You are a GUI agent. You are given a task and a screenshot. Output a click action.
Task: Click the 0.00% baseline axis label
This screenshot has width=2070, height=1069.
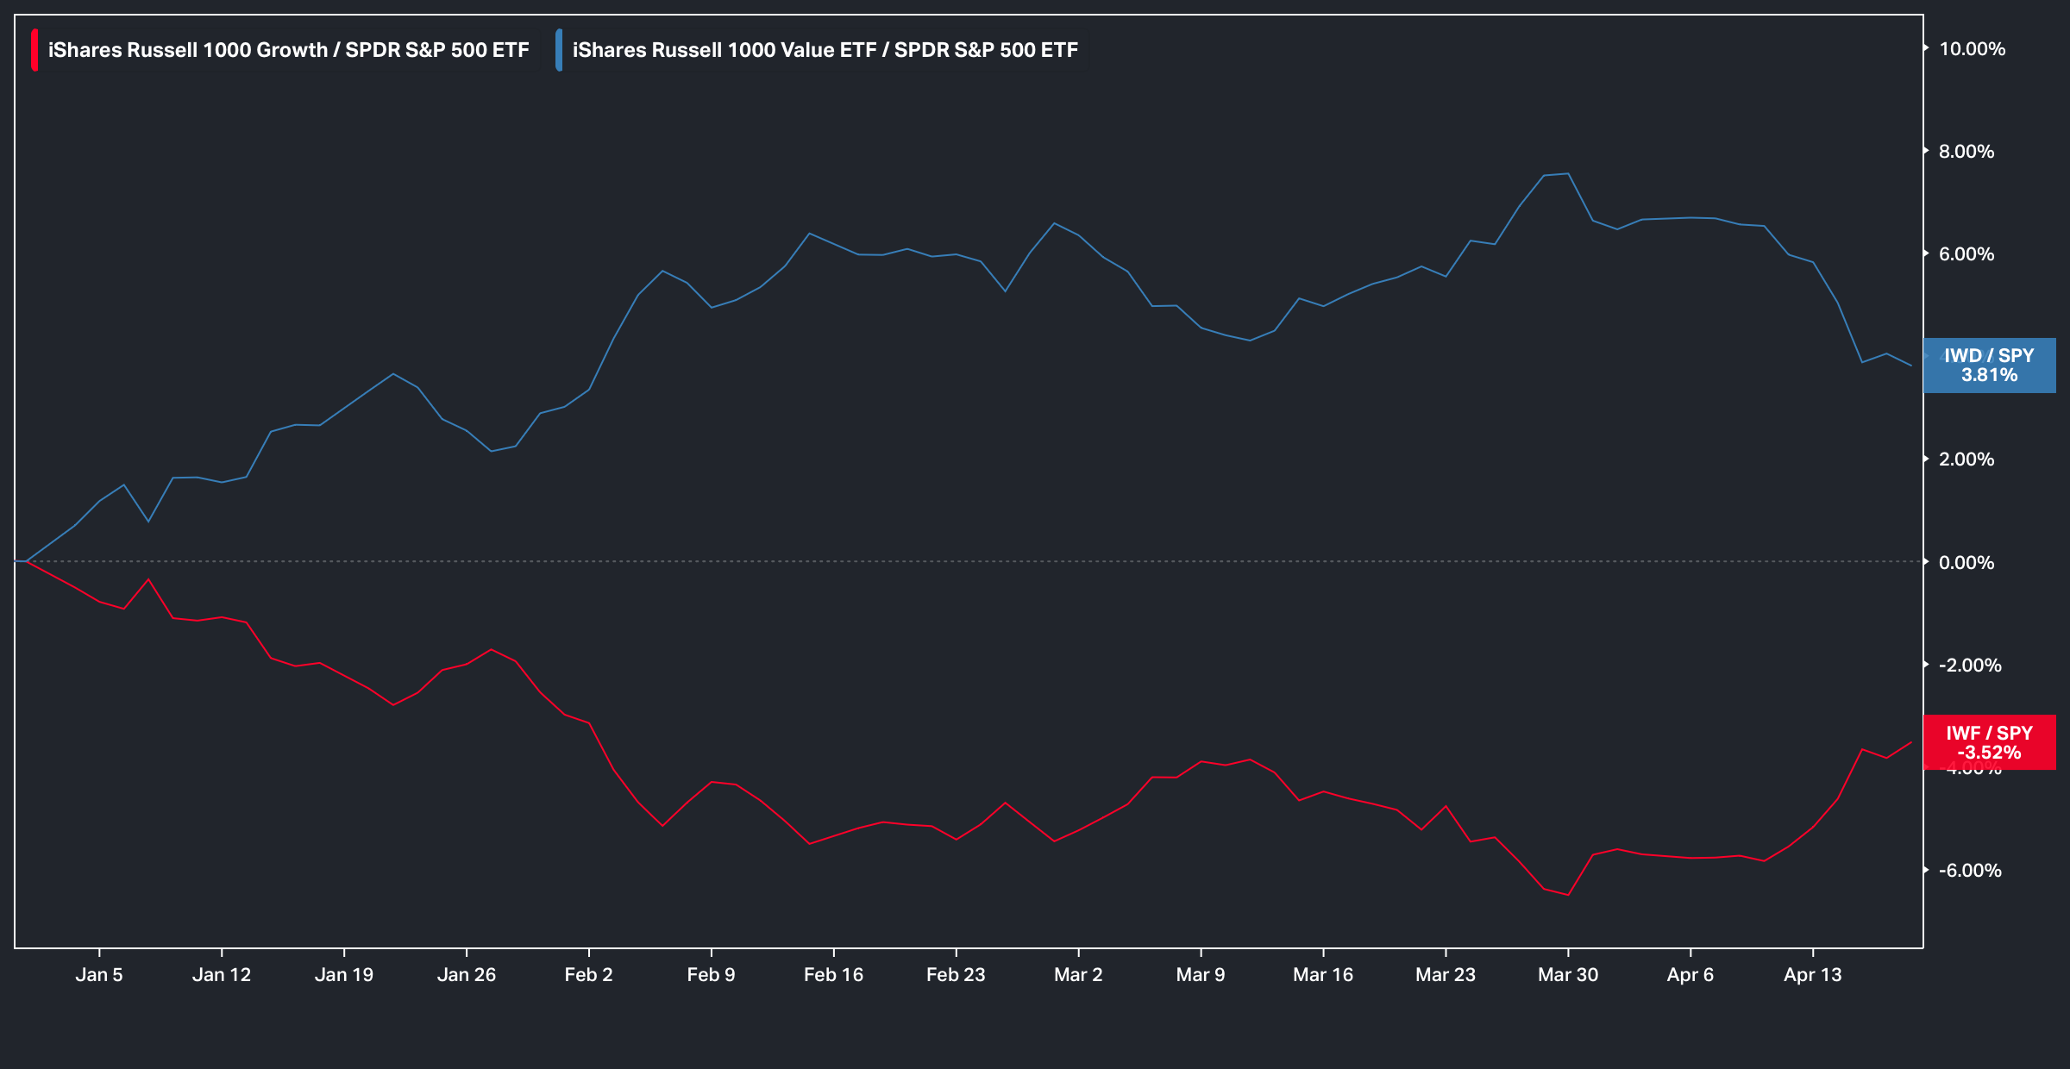[1966, 563]
